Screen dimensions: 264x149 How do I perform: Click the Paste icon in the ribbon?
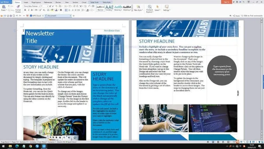click(4, 8)
